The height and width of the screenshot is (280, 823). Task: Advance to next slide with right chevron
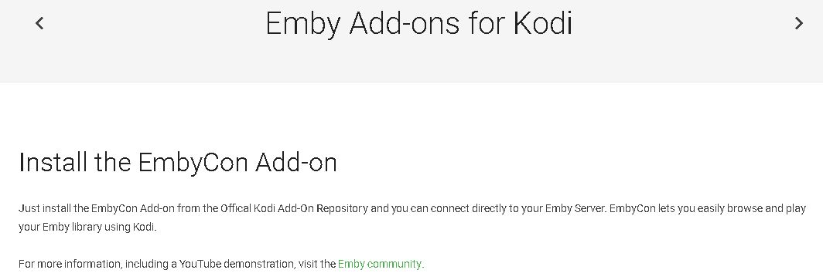799,23
